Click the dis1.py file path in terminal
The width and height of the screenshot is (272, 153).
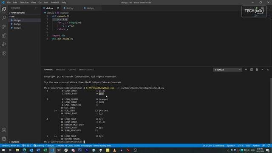142,88
